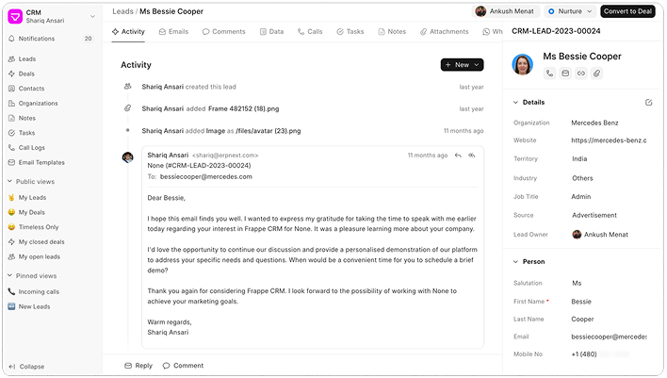This screenshot has height=378, width=667.
Task: Click Shariq Ansari avatar on email
Action: (x=127, y=157)
